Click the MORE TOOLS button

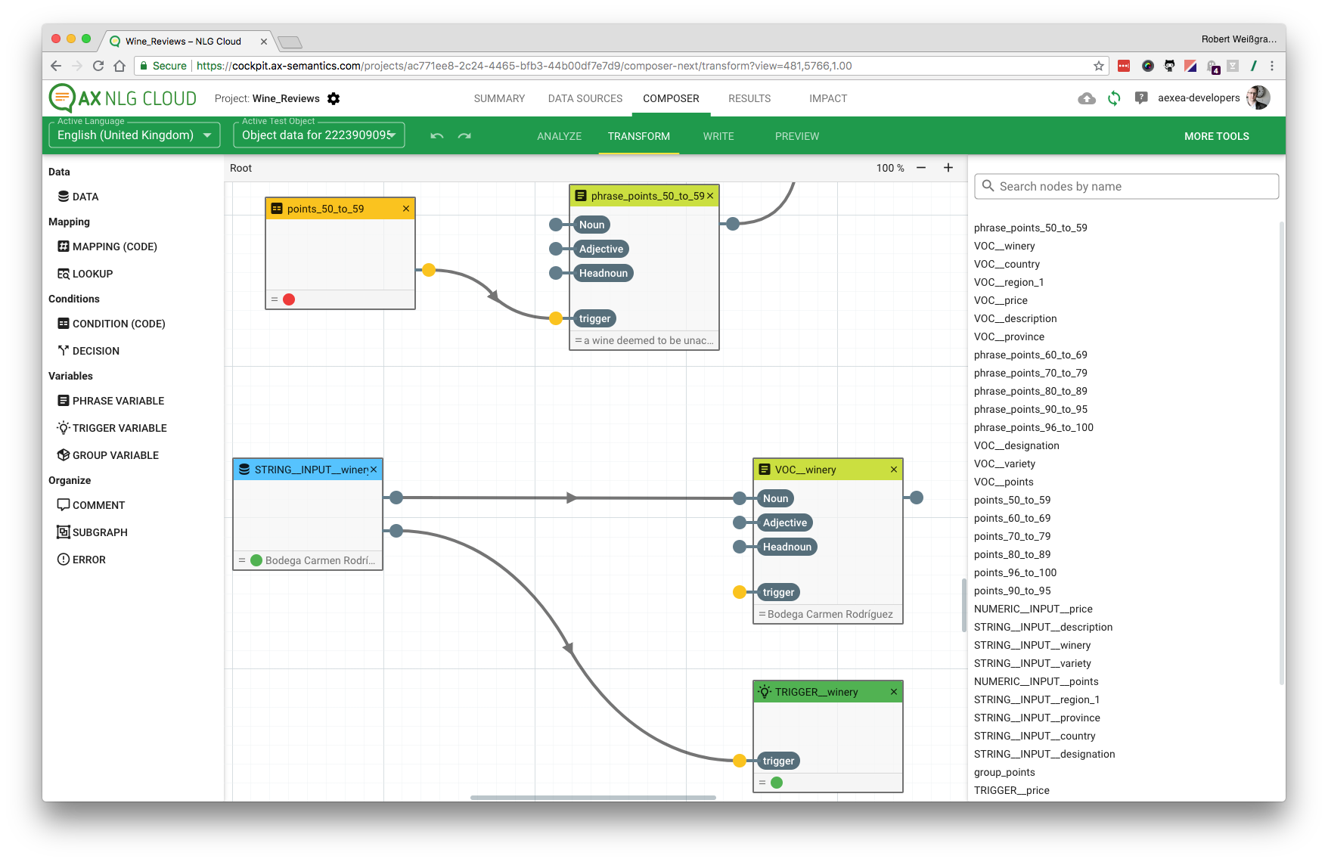[x=1216, y=136]
